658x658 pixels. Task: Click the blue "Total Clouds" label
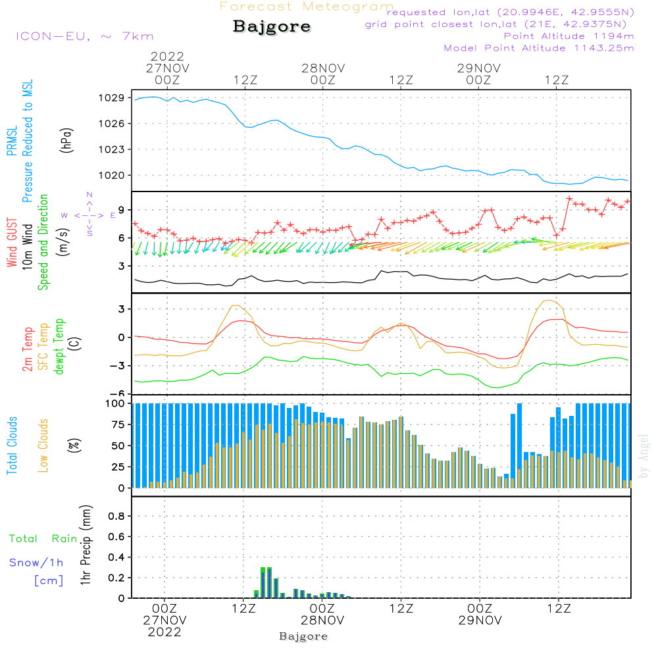pos(12,445)
